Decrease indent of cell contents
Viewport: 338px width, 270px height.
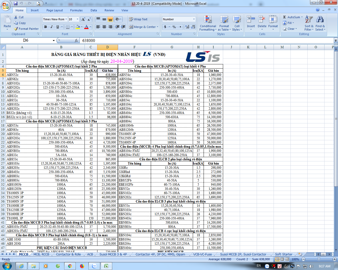point(118,27)
